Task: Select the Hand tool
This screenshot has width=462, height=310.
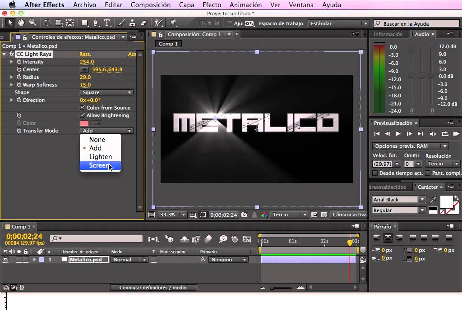Action: (x=21, y=23)
